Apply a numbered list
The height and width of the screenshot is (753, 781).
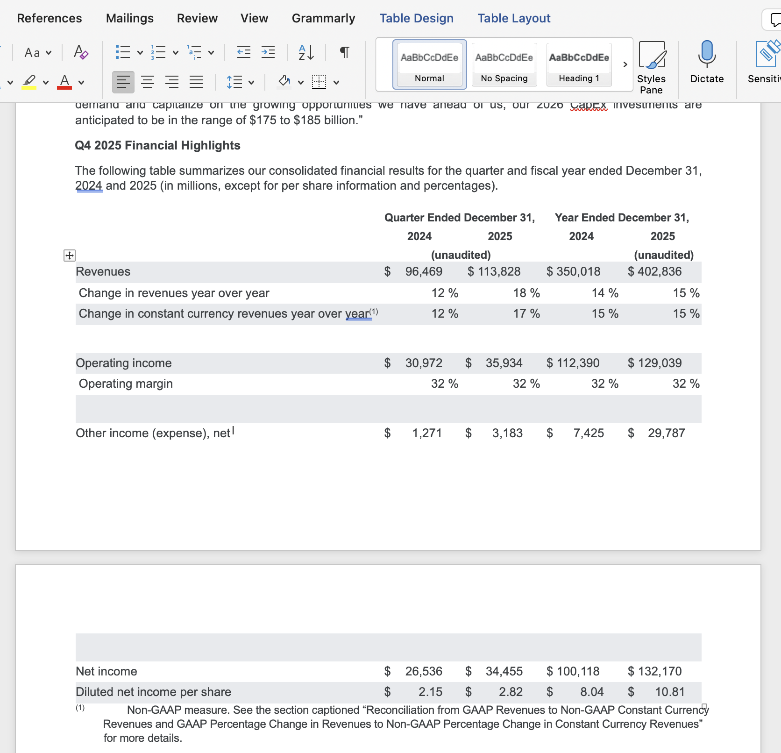[158, 52]
